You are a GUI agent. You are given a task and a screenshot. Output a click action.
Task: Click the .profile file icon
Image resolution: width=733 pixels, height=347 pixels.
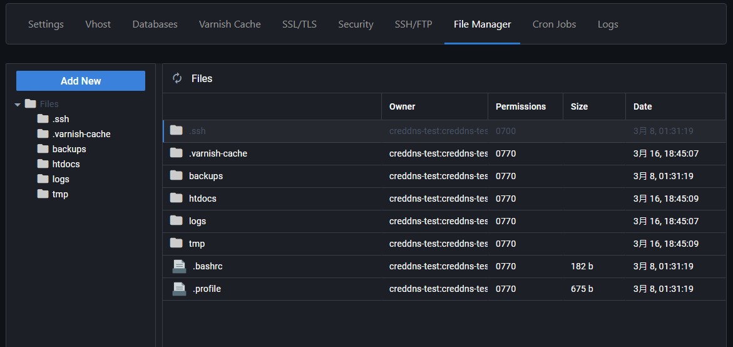pos(179,289)
